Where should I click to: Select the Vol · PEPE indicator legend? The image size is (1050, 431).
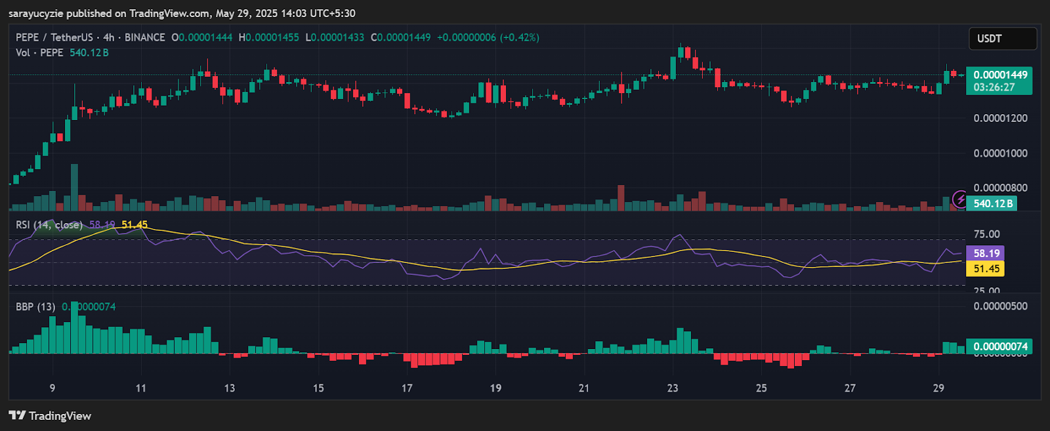pos(39,52)
